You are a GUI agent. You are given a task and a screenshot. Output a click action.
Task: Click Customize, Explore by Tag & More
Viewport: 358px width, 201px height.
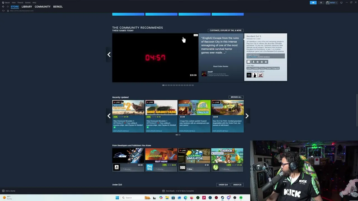[x=225, y=30]
